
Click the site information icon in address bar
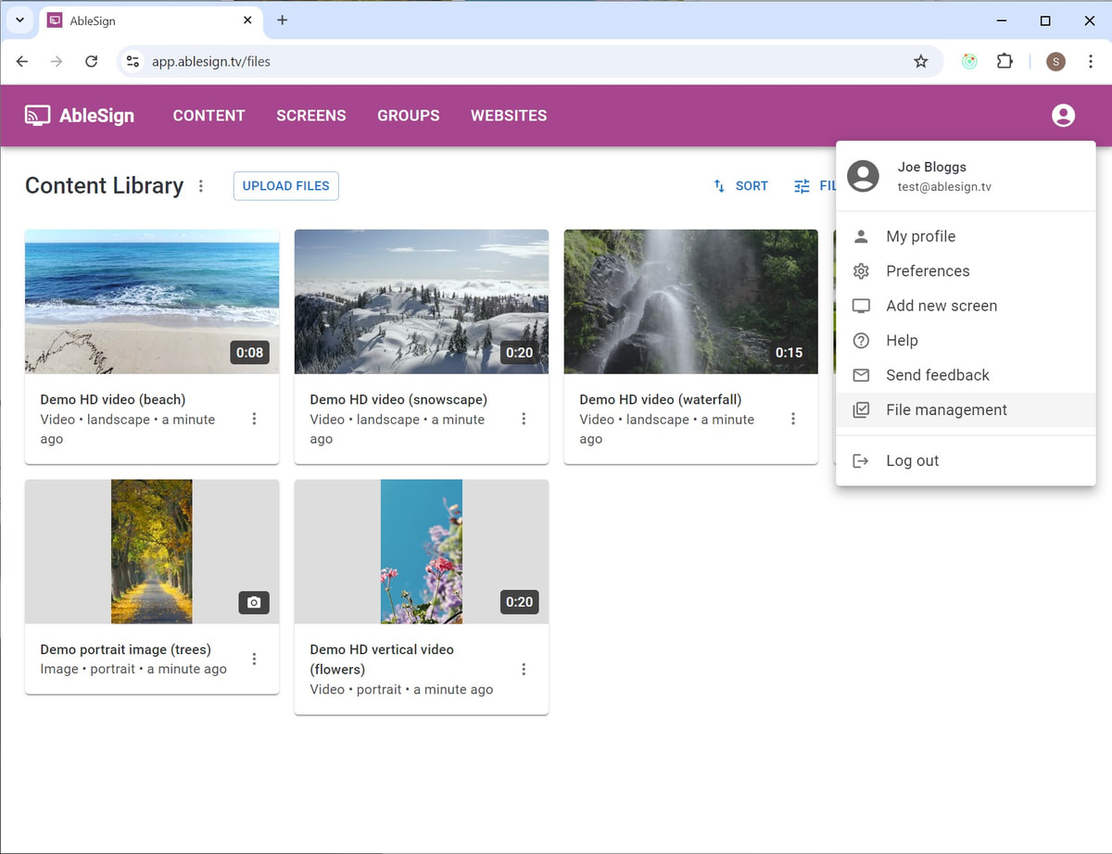[133, 61]
